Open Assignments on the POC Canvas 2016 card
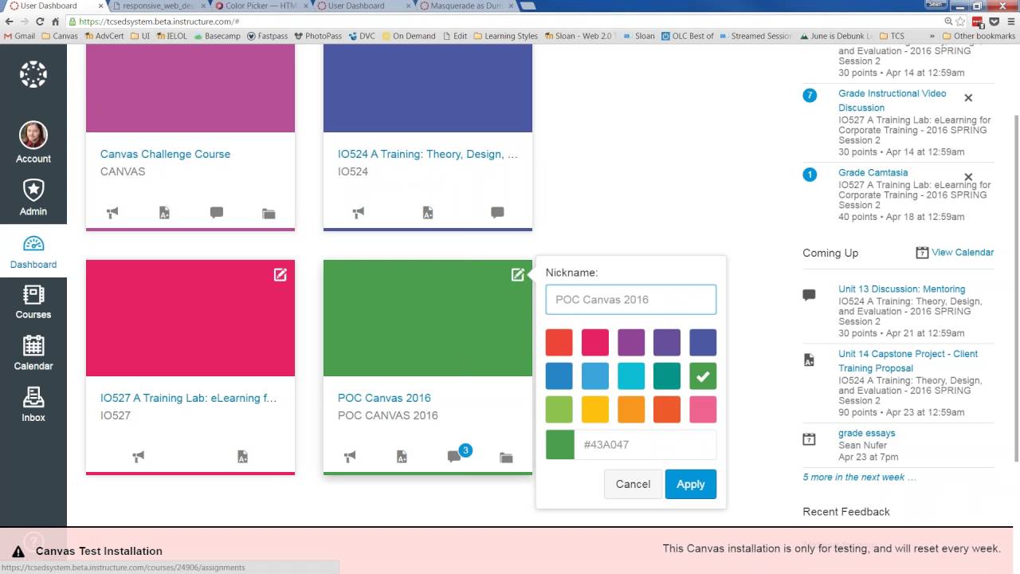Viewport: 1020px width, 574px height. click(402, 457)
